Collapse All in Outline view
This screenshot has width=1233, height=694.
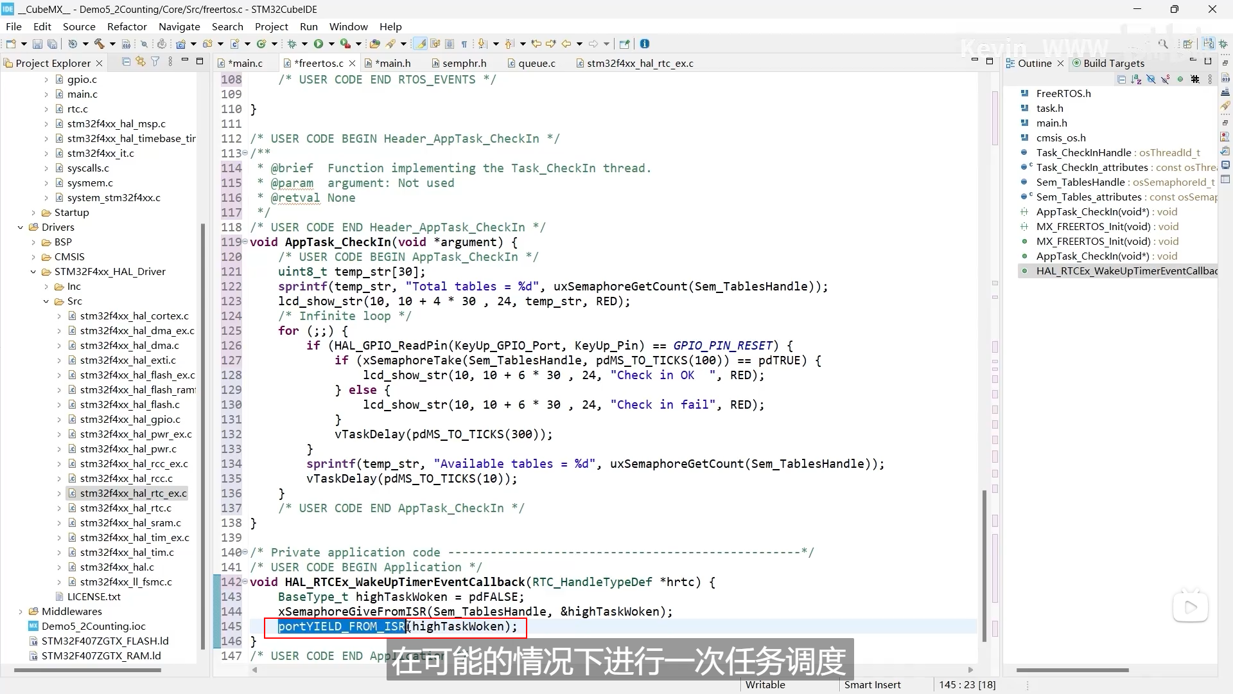click(1121, 80)
